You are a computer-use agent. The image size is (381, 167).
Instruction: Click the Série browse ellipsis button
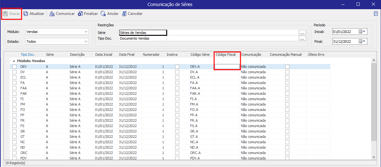pos(302,32)
